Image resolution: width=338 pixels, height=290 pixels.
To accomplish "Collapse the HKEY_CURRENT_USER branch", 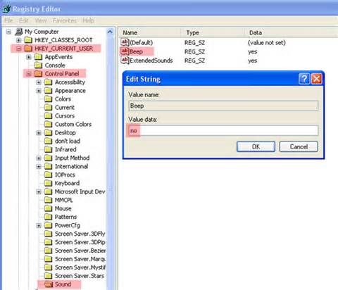I will pos(19,49).
